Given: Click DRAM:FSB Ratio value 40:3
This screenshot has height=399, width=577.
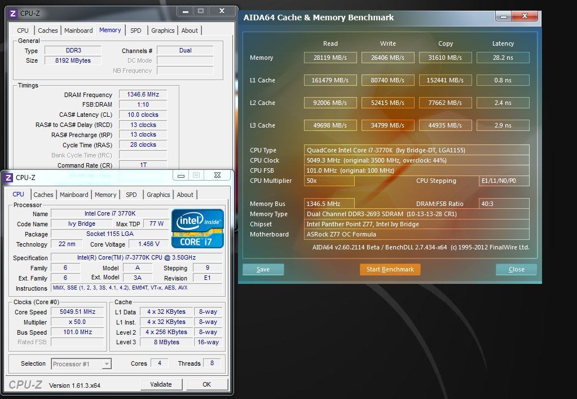Looking at the screenshot, I should (504, 204).
